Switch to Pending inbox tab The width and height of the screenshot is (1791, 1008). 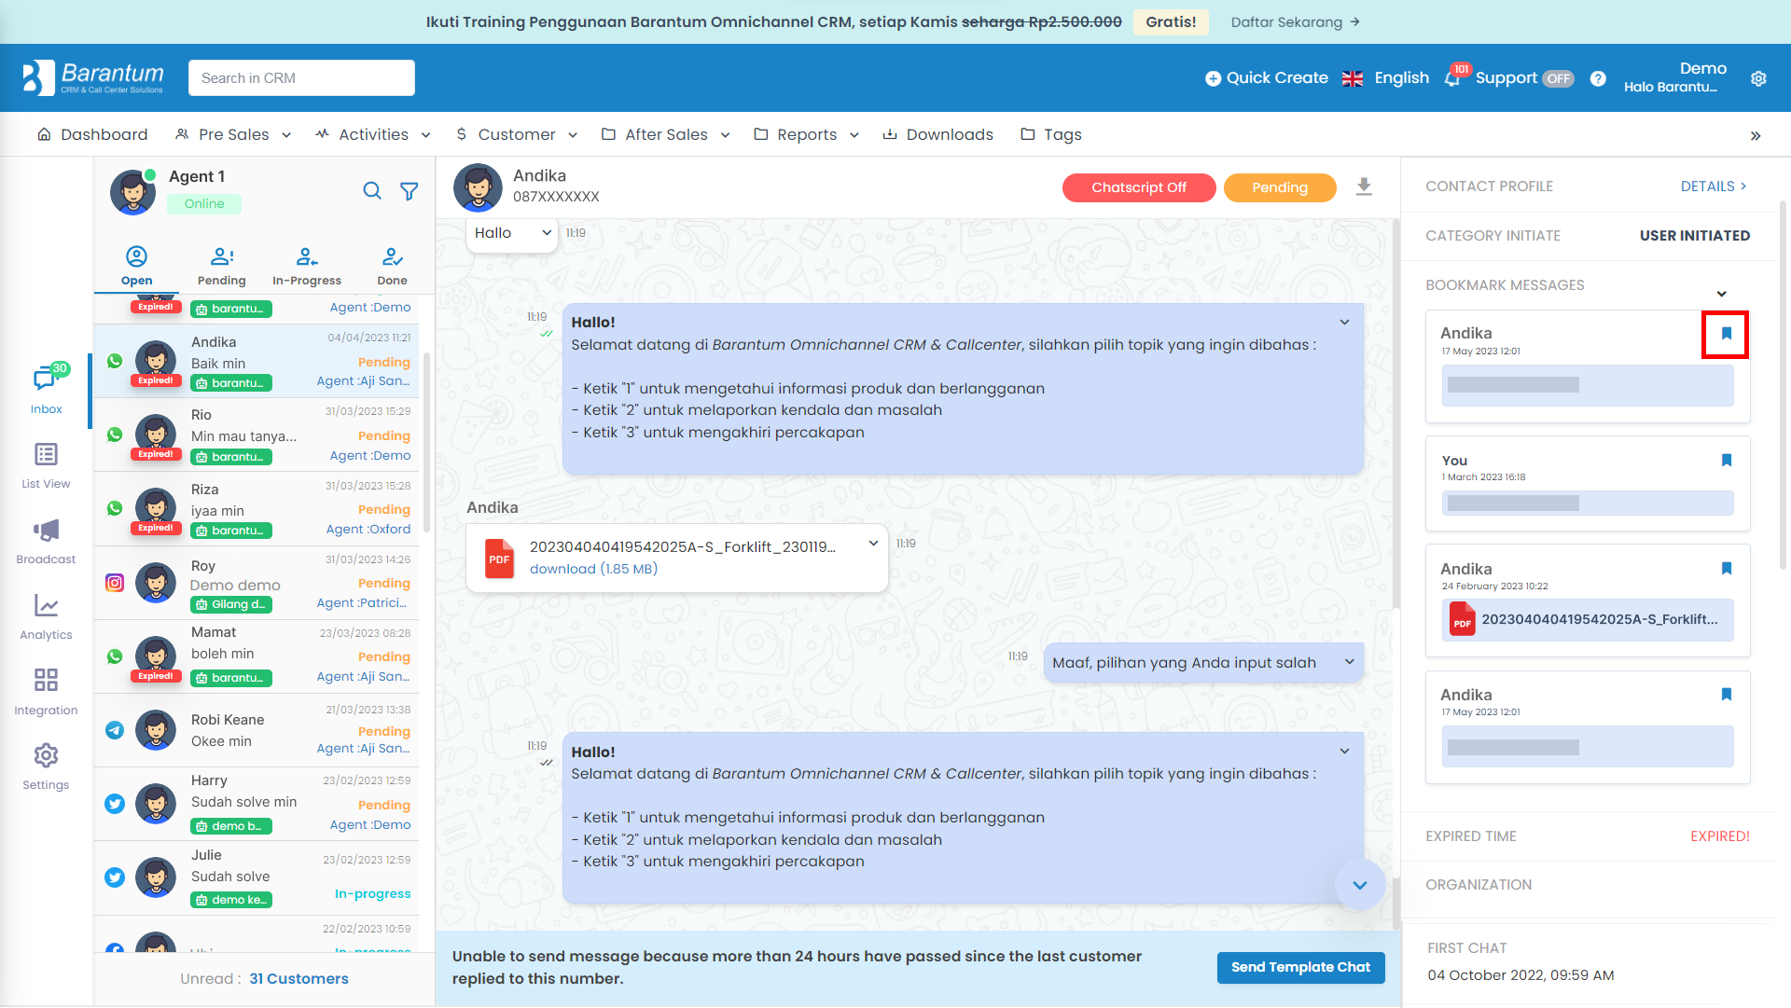(222, 266)
